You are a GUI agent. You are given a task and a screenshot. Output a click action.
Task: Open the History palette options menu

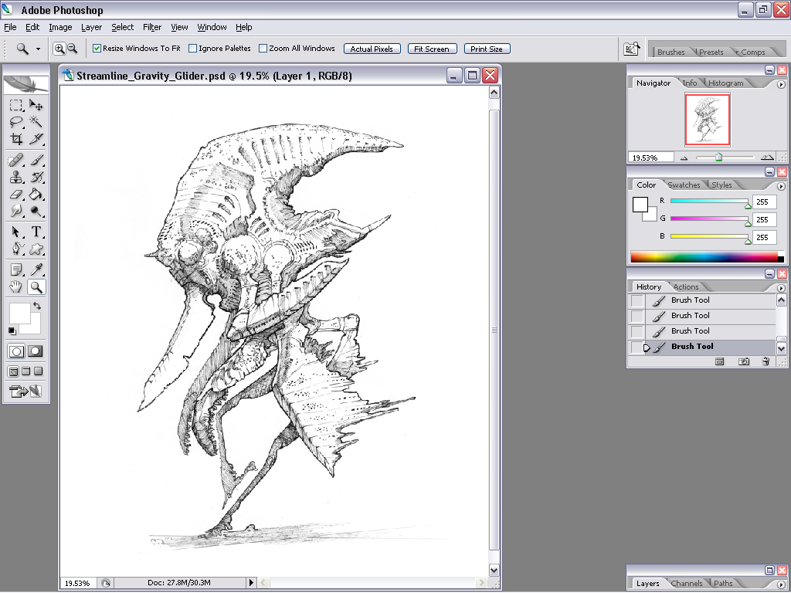pyautogui.click(x=781, y=288)
